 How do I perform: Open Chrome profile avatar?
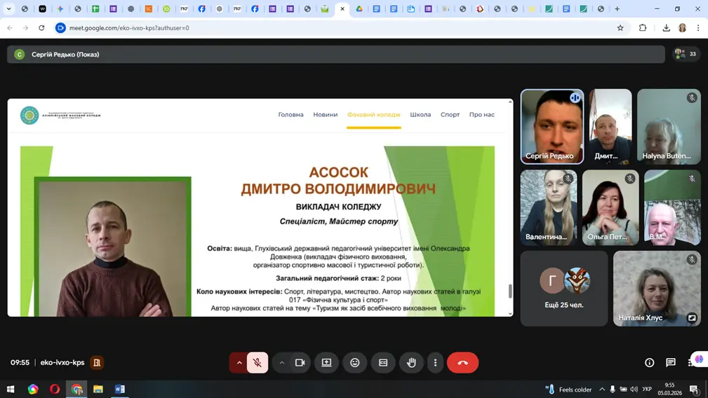(x=682, y=28)
